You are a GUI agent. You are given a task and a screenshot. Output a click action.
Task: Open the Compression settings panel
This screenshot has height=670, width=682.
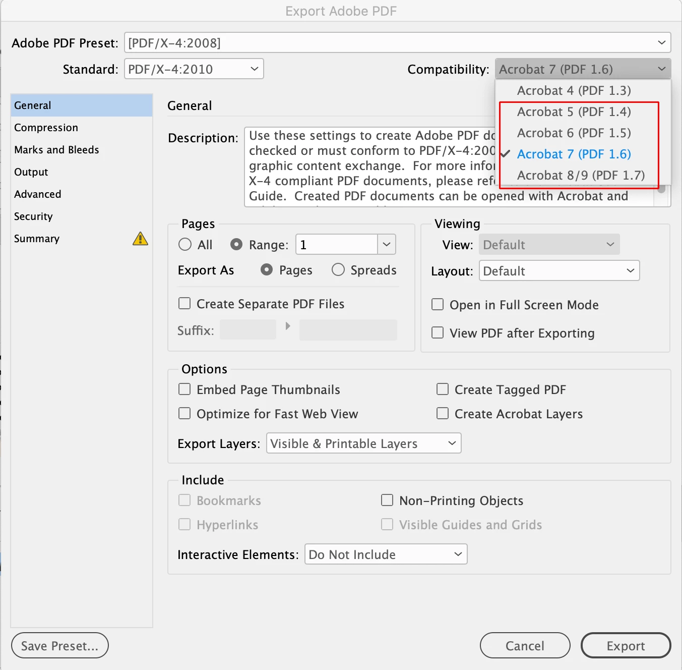pos(82,128)
